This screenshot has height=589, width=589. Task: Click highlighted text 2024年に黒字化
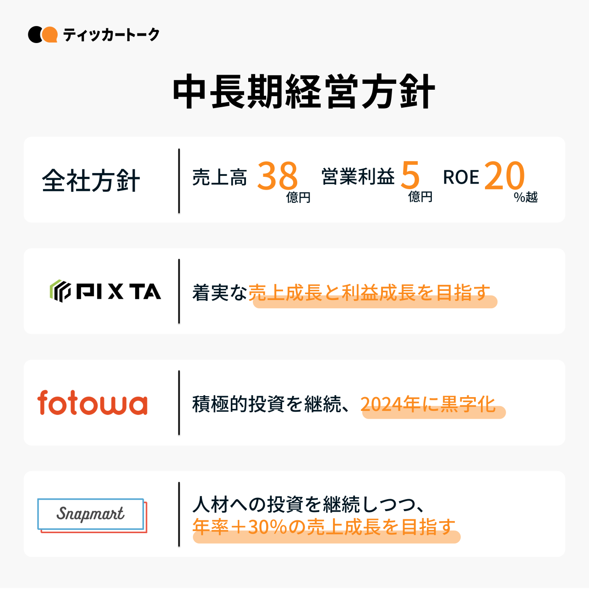coord(428,404)
